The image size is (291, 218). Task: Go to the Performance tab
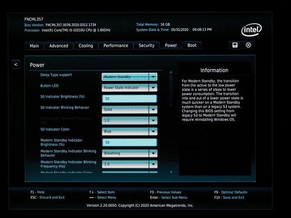coord(116,46)
